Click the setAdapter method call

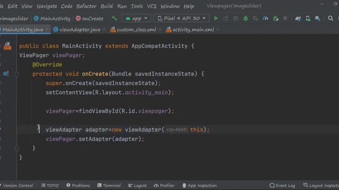pos(95,139)
